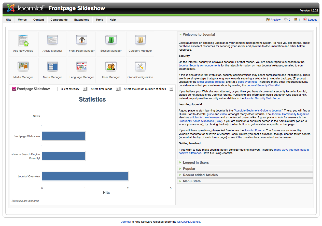This screenshot has height=226, width=322.
Task: Click the "many ways you can make a" link
Action: pyautogui.click(x=291, y=150)
